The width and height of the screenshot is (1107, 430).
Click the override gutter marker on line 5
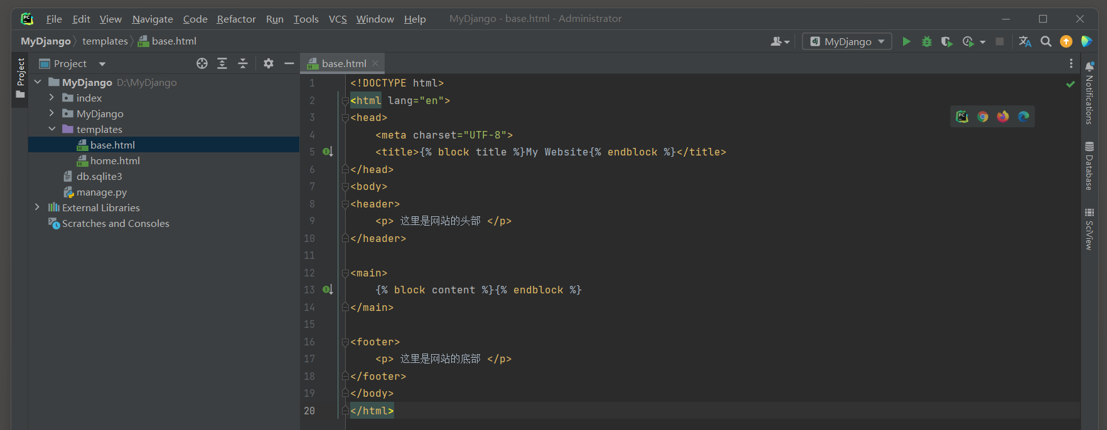[328, 152]
